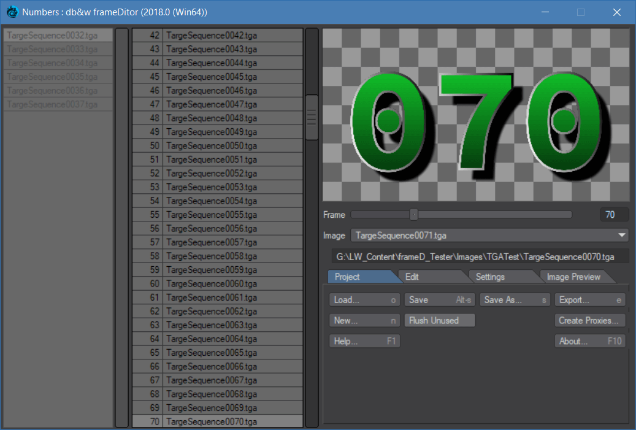Switch to the Edit tab

pyautogui.click(x=428, y=277)
